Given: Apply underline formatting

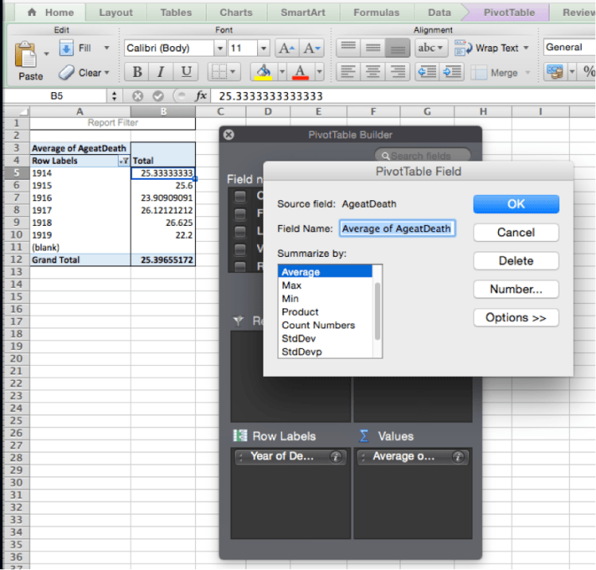Looking at the screenshot, I should pyautogui.click(x=186, y=72).
